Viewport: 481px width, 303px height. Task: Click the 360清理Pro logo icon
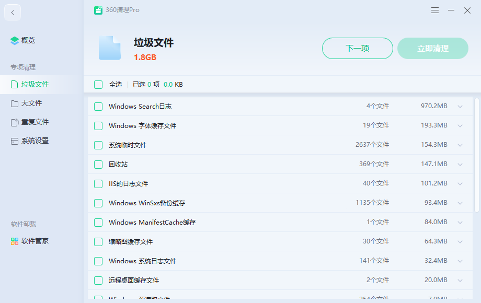coord(98,10)
